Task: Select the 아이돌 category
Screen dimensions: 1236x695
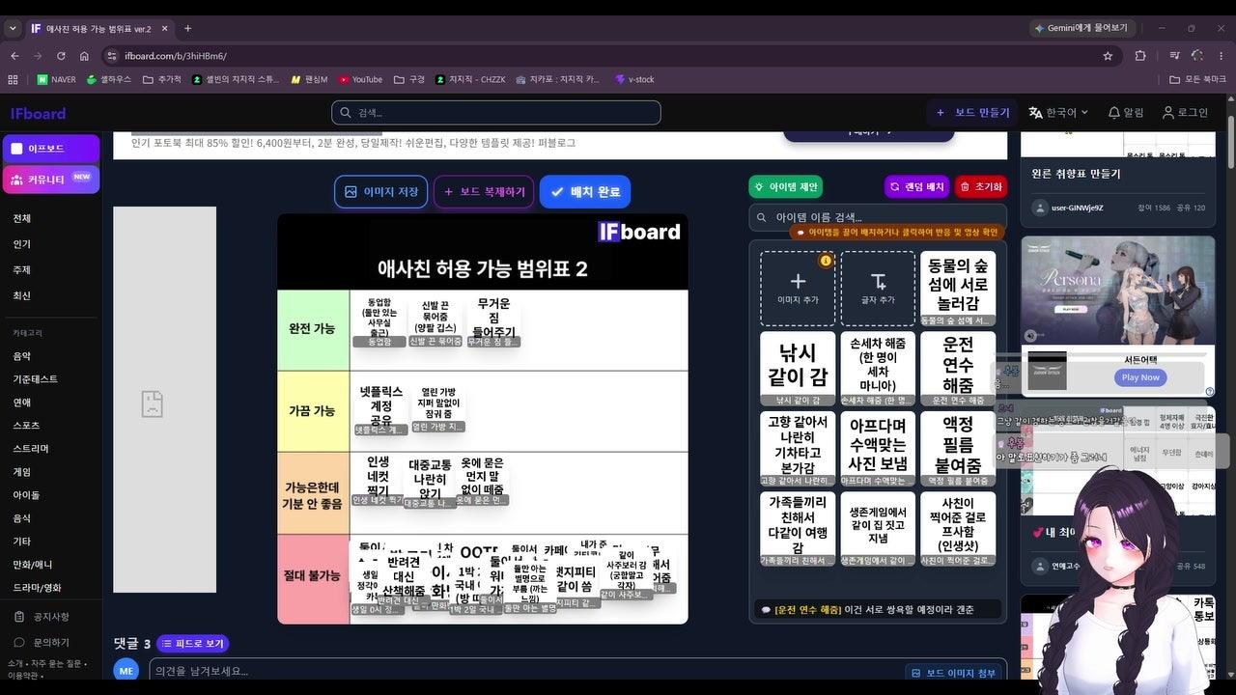Action: coord(27,495)
